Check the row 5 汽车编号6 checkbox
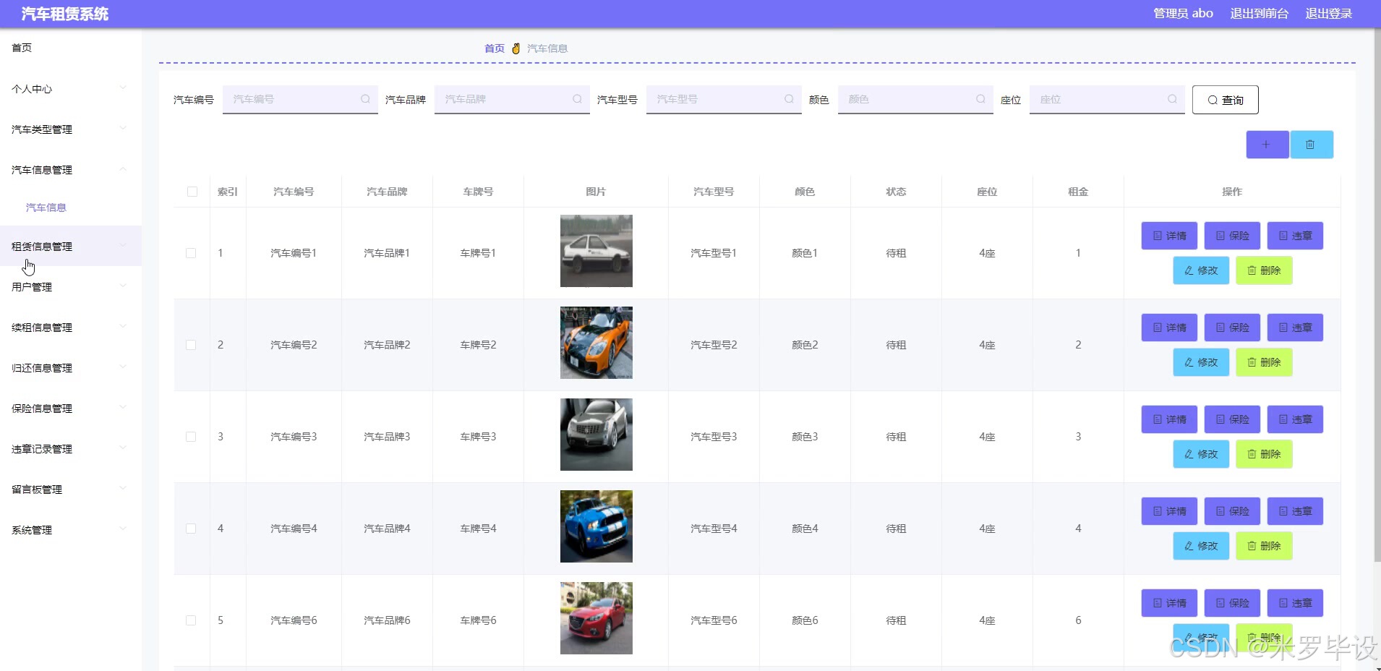 [191, 620]
